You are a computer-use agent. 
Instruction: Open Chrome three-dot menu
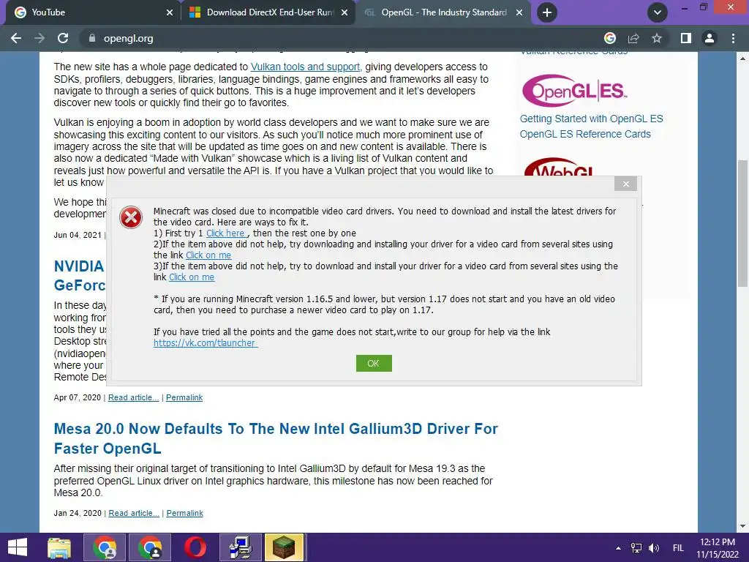[733, 38]
